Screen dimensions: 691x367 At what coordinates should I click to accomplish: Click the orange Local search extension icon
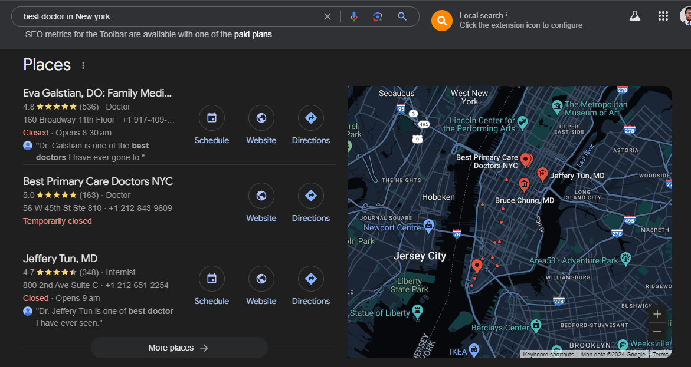tap(442, 20)
